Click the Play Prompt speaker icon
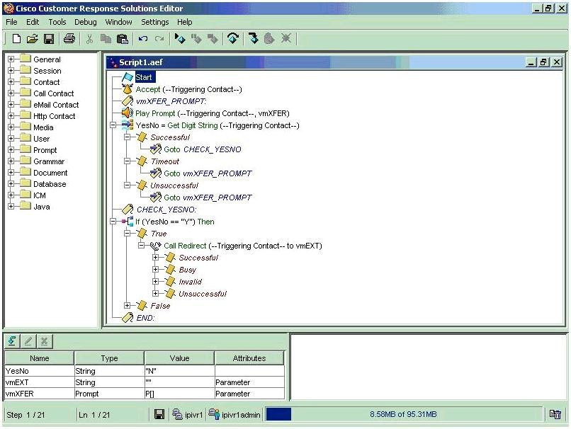 (x=128, y=113)
